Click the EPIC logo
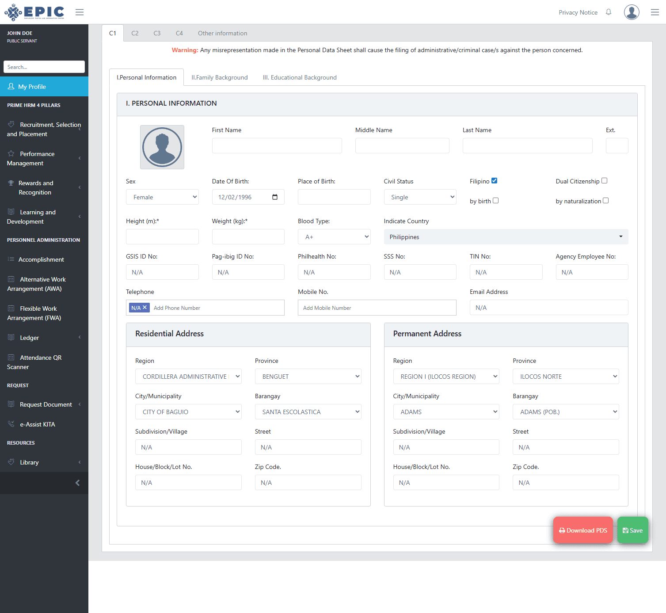The width and height of the screenshot is (666, 613). [x=34, y=12]
